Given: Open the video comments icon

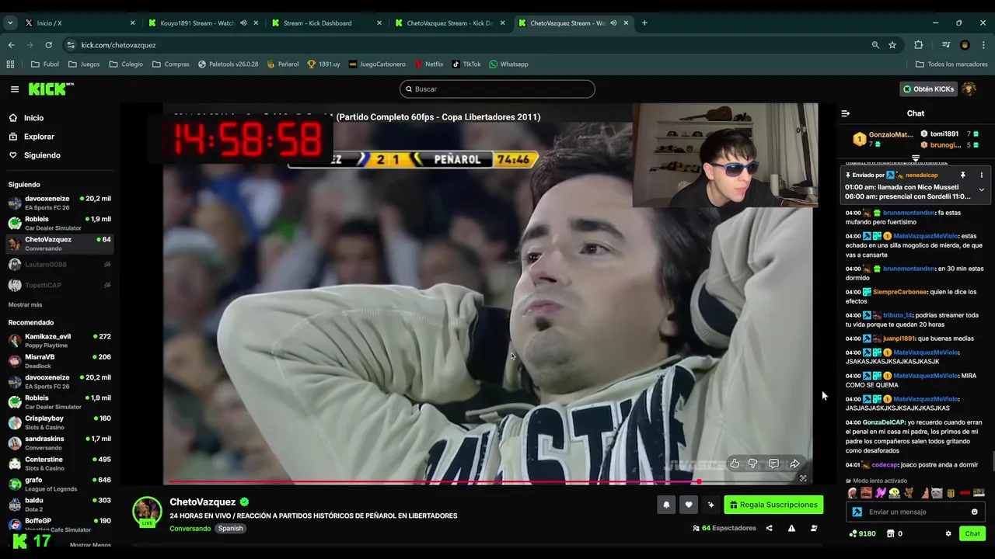Looking at the screenshot, I should (x=773, y=464).
